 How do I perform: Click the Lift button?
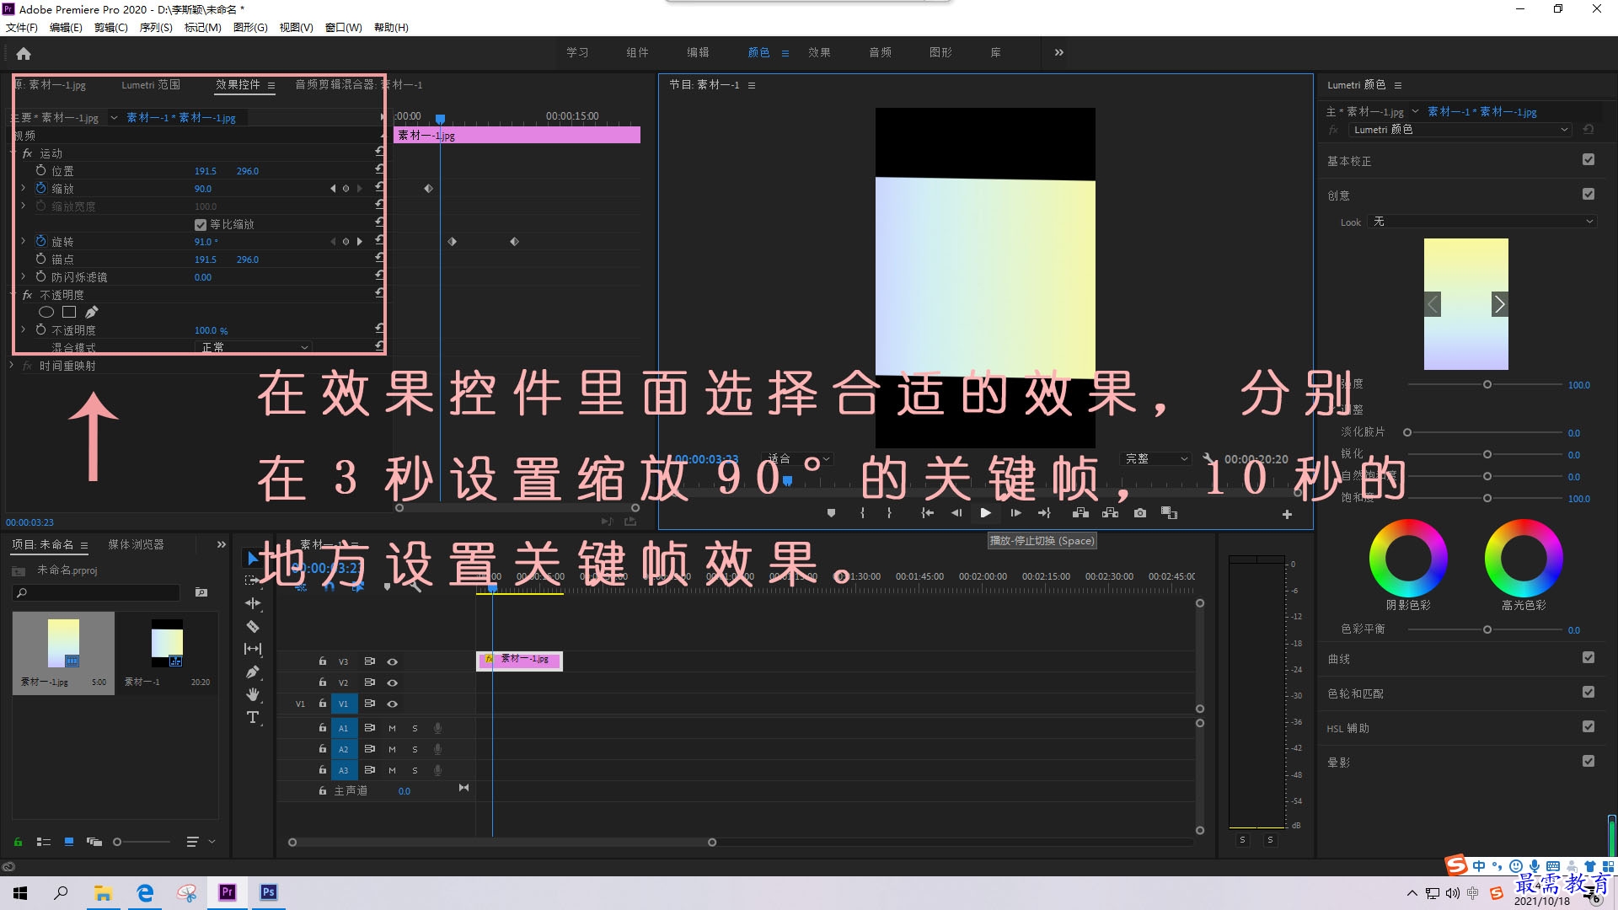point(1080,513)
